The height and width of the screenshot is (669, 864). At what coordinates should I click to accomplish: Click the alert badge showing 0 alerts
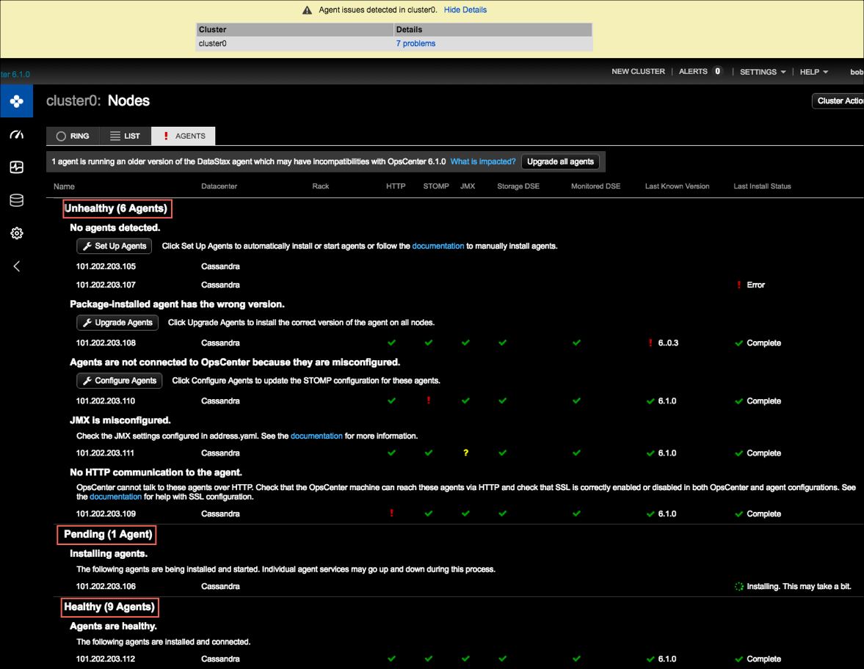point(716,71)
